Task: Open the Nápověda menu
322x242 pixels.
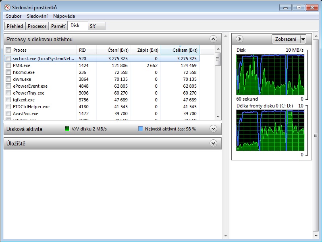Action: pos(64,16)
